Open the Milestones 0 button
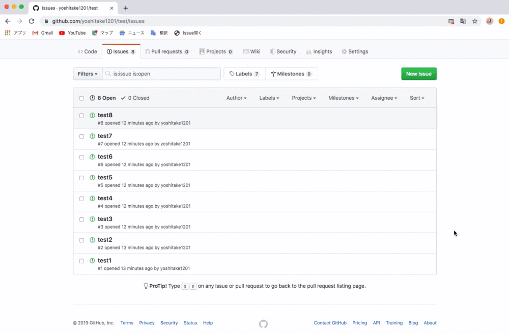The height and width of the screenshot is (333, 509). (292, 74)
